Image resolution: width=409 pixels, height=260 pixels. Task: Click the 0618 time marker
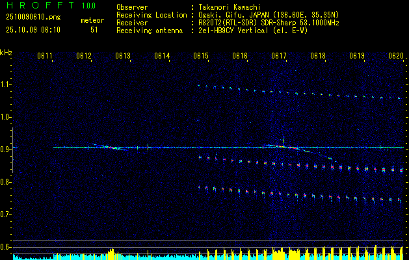pos(318,55)
